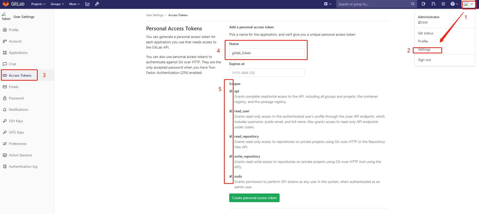479x214 pixels.
Task: Uncheck the read_repository scope
Action: (231, 136)
